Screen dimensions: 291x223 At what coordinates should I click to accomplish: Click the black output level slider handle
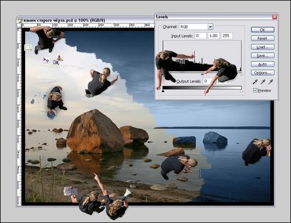coord(163,91)
